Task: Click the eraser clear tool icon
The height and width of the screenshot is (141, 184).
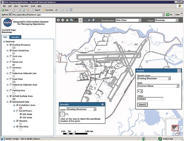Action: 94,20
